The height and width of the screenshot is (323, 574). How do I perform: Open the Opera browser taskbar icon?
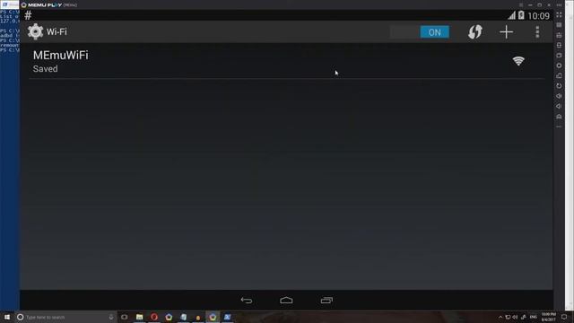[154, 317]
